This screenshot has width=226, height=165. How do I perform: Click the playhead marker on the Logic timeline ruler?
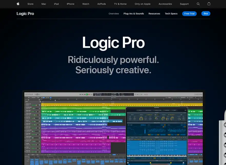(x=55, y=100)
